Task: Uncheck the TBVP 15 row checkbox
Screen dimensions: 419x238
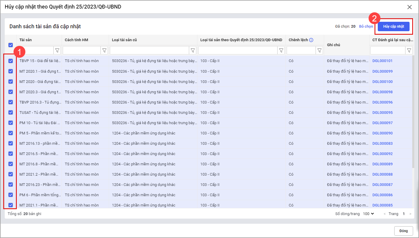Action: click(x=11, y=61)
